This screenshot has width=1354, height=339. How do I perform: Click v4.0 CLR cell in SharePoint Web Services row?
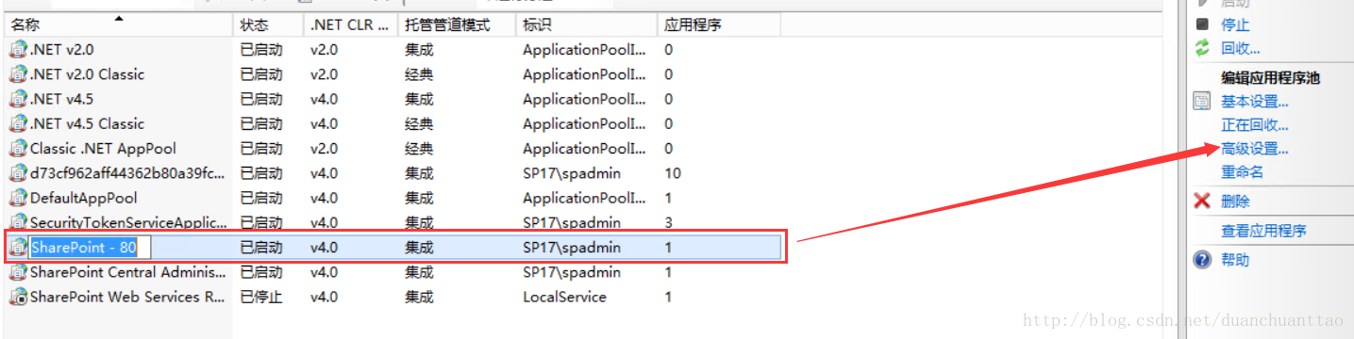click(324, 297)
